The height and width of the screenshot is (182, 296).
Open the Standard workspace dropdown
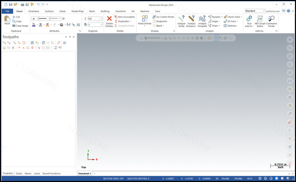[264, 11]
